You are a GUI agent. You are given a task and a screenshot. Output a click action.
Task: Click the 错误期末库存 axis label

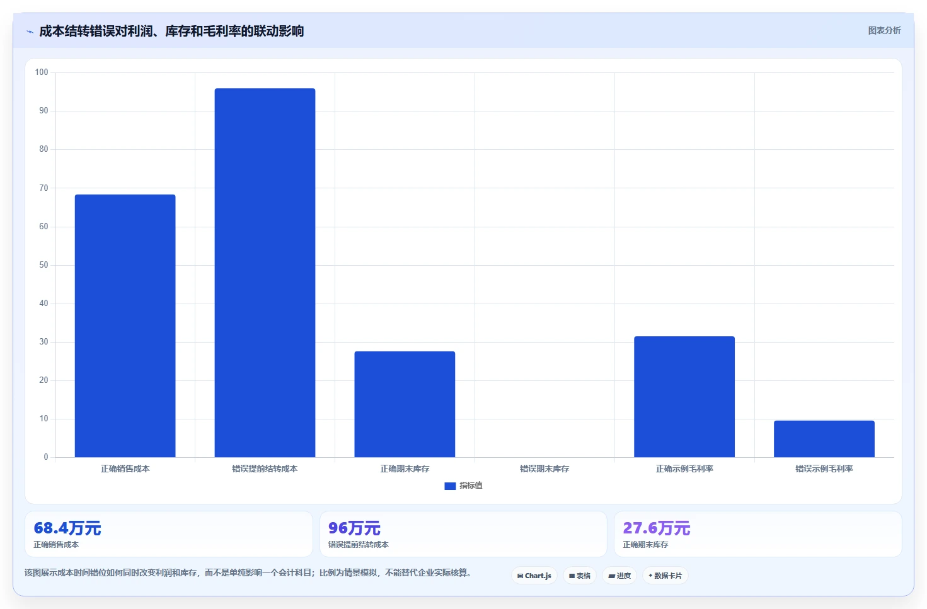pos(544,469)
